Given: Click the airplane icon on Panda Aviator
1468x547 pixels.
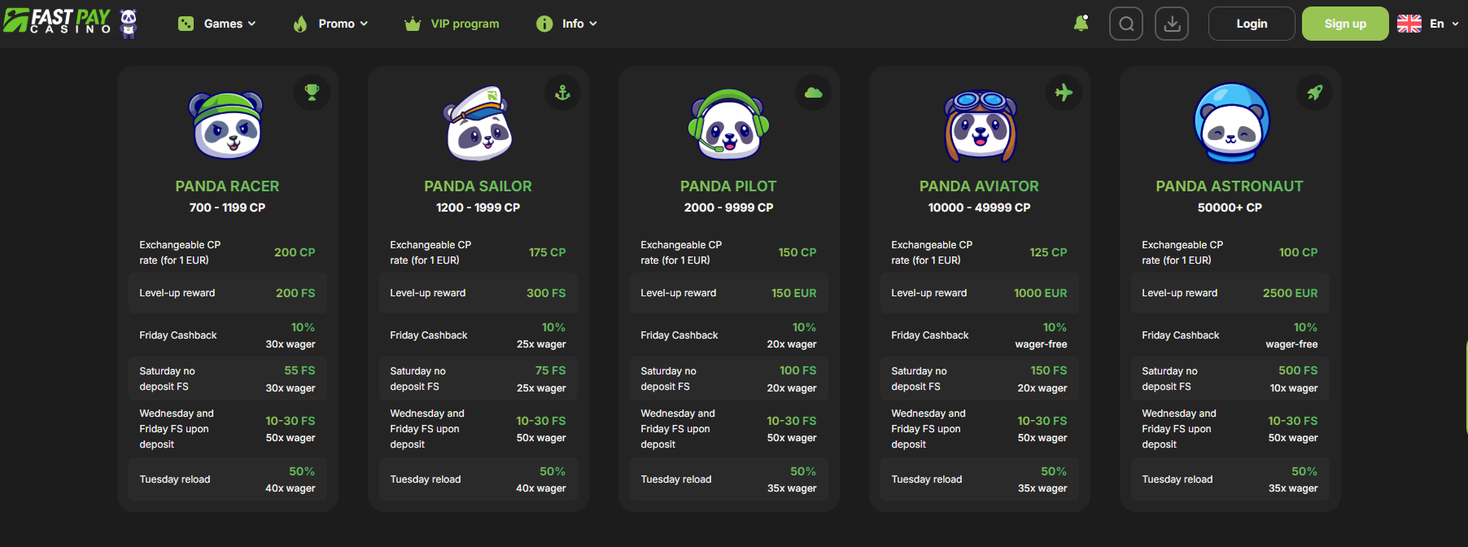Looking at the screenshot, I should pyautogui.click(x=1064, y=93).
